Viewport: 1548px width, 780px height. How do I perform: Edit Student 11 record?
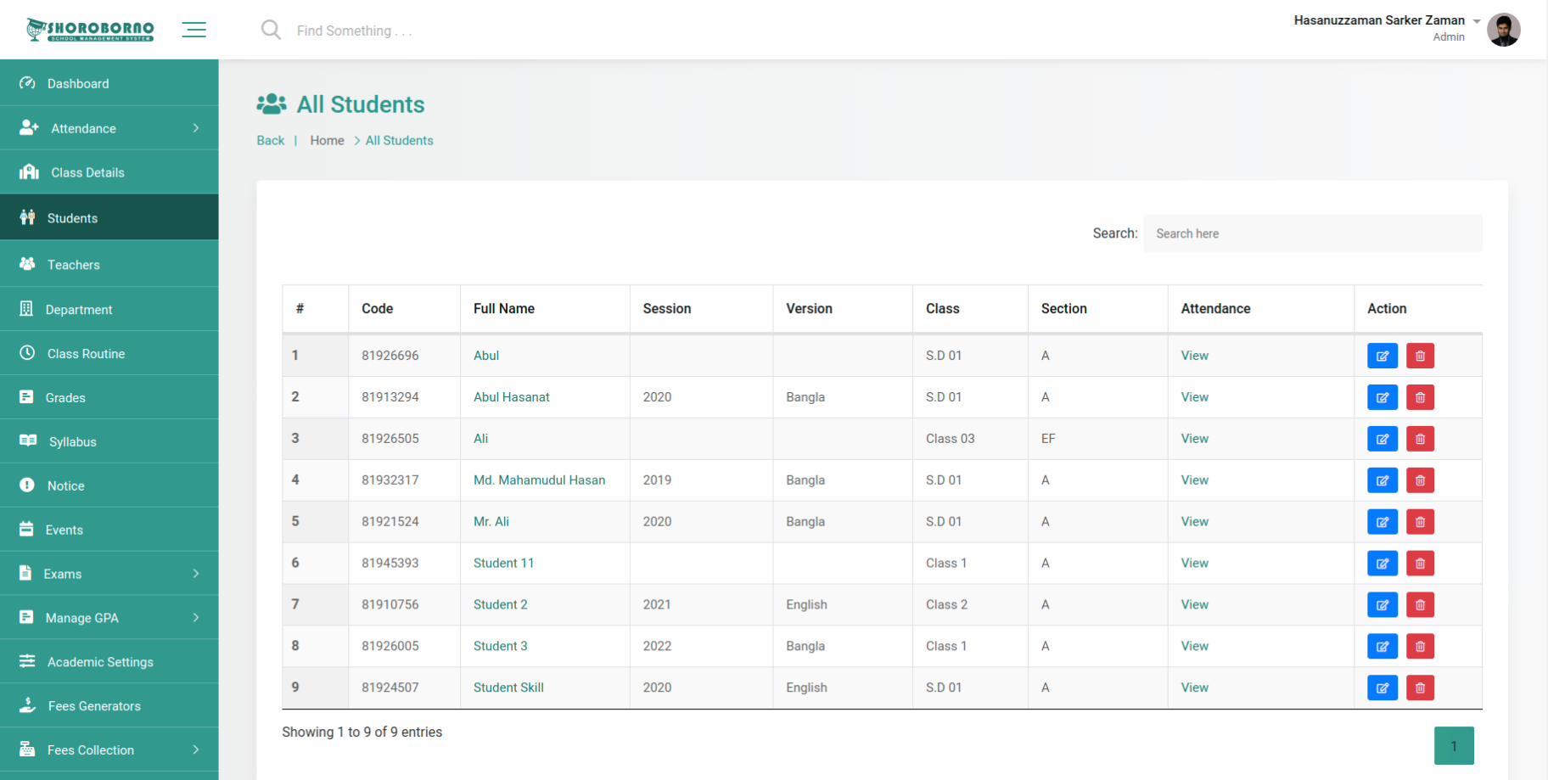pyautogui.click(x=1383, y=564)
